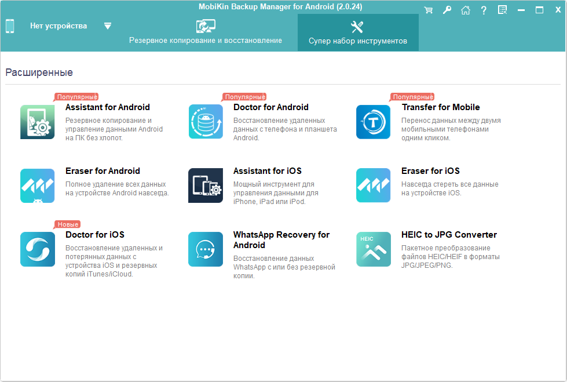
Task: Click the Популярные badge above Assistant for Android
Action: point(76,97)
